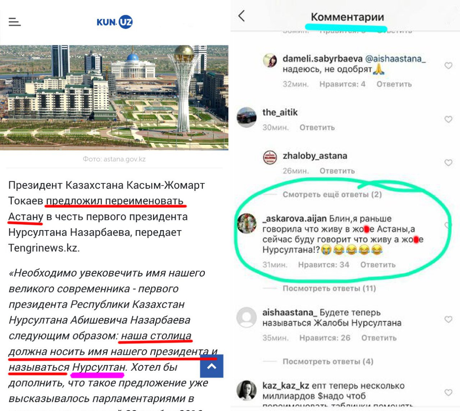
Task: Tap the heart beside kaz_kaz_kz comment
Action: (448, 392)
